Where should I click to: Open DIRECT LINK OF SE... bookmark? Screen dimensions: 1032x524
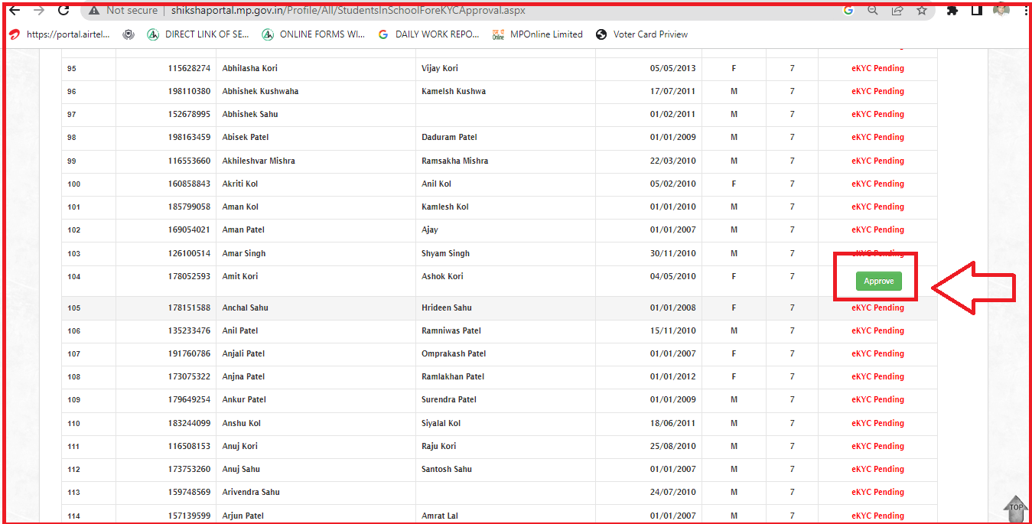click(x=197, y=34)
